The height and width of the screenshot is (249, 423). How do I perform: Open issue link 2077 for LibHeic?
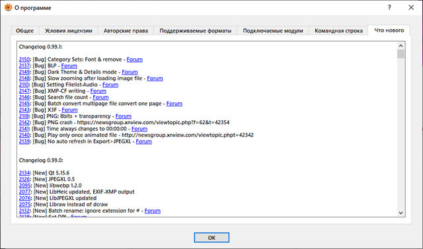(x=25, y=192)
